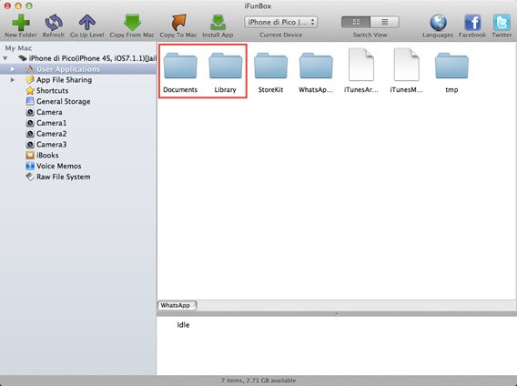Click the Copy To Mac icon
The image size is (517, 386).
point(178,23)
